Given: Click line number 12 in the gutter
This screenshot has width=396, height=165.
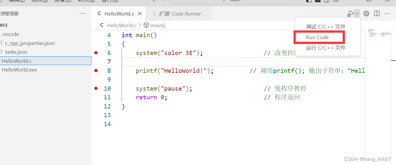Looking at the screenshot, I should pos(107,106).
